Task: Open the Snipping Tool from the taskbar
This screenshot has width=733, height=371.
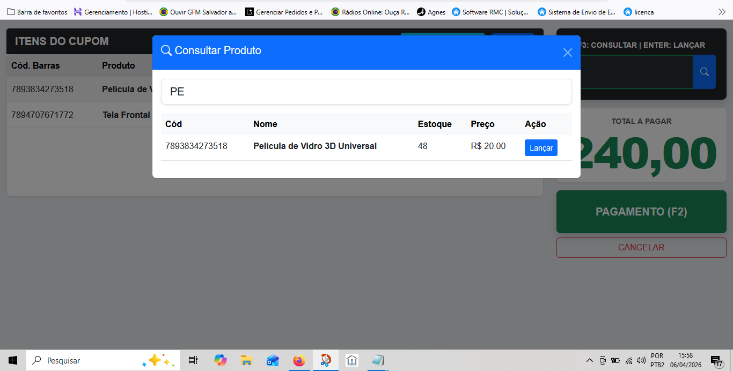Action: coord(325,360)
